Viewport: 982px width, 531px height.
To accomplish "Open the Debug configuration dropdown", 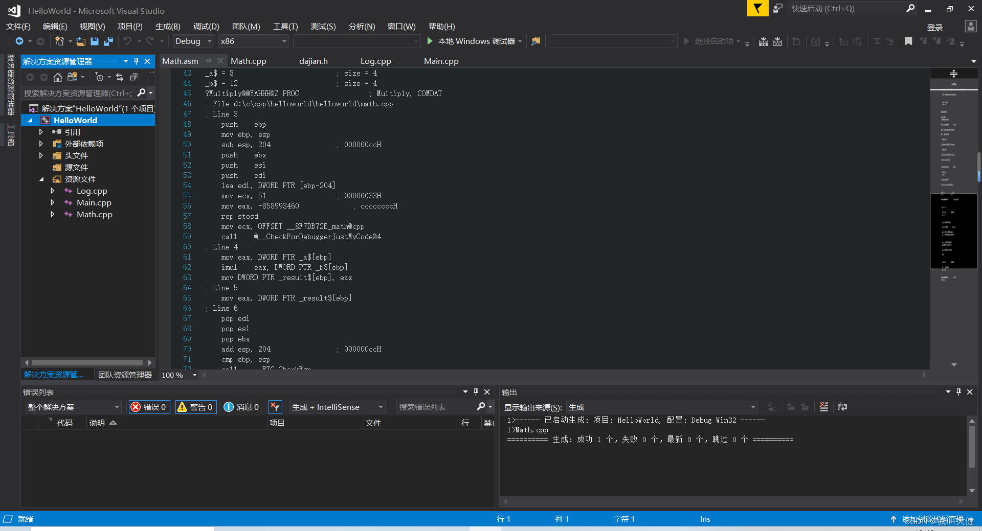I will (x=193, y=41).
